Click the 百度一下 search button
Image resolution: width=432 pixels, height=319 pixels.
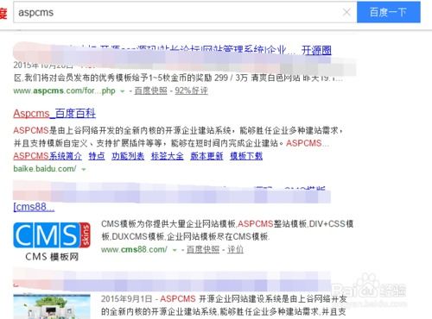tap(389, 12)
